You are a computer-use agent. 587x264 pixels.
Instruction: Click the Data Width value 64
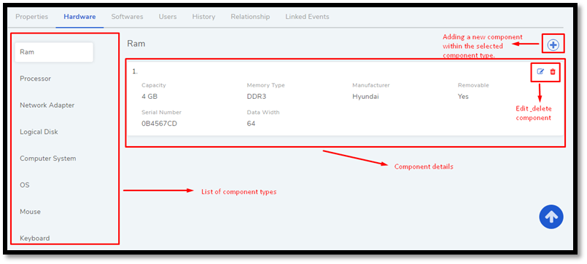click(251, 124)
